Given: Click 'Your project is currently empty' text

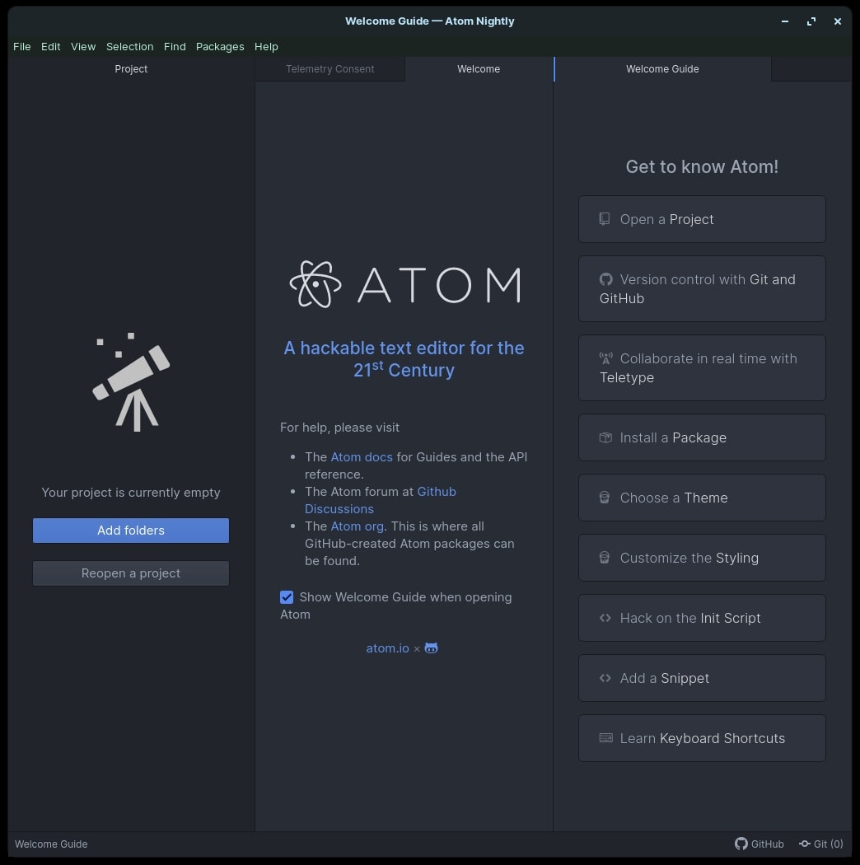Looking at the screenshot, I should point(131,492).
